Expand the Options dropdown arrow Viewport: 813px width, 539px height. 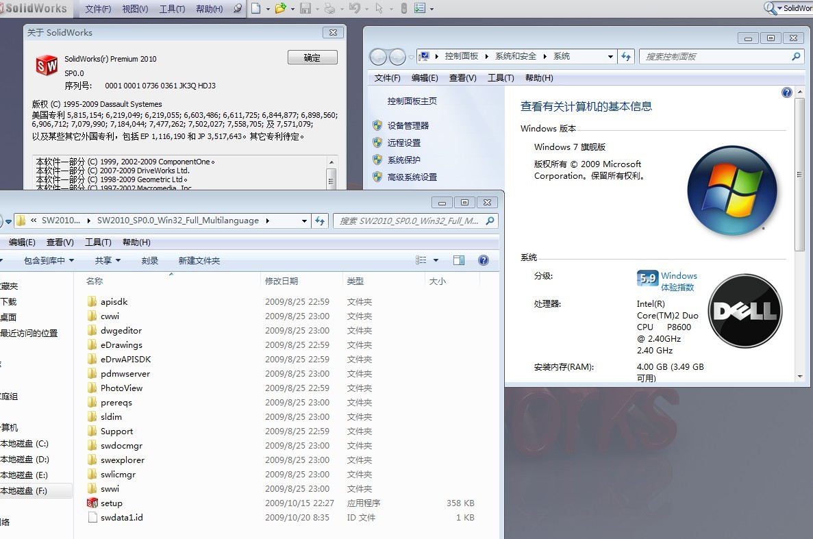(431, 9)
